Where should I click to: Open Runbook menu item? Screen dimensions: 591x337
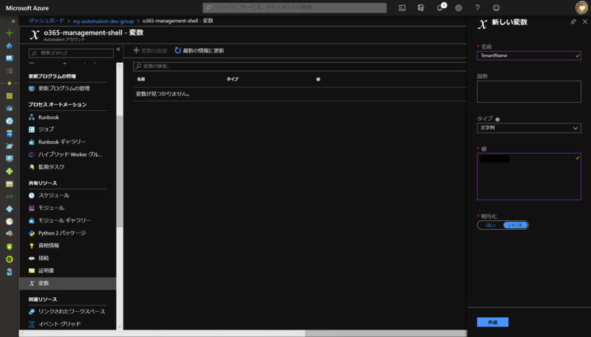click(x=68, y=118)
